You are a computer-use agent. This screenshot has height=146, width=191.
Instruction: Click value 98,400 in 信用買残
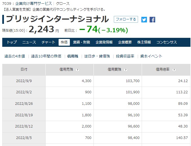tap(134, 138)
